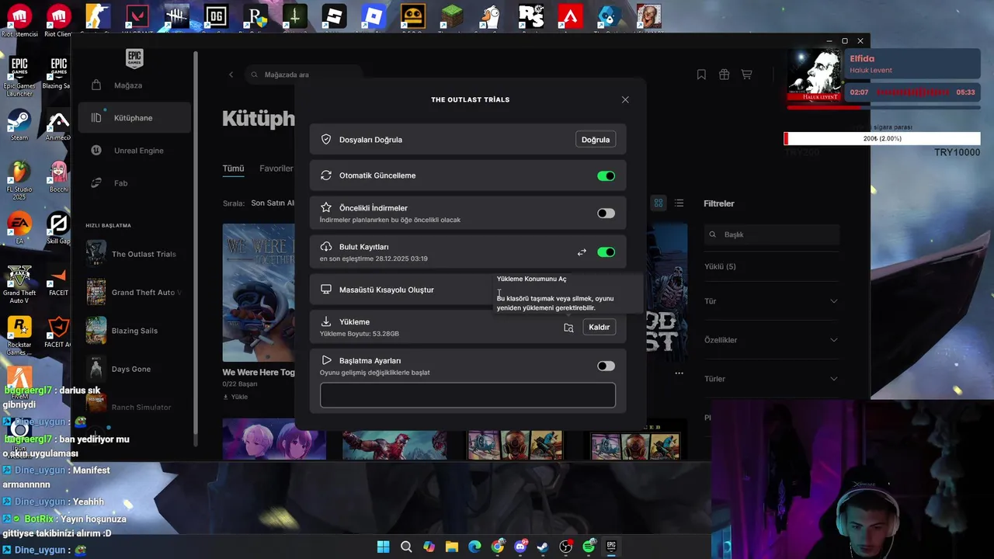Image resolution: width=994 pixels, height=559 pixels.
Task: Click the download icon beside Yükleme
Action: [x=326, y=321]
